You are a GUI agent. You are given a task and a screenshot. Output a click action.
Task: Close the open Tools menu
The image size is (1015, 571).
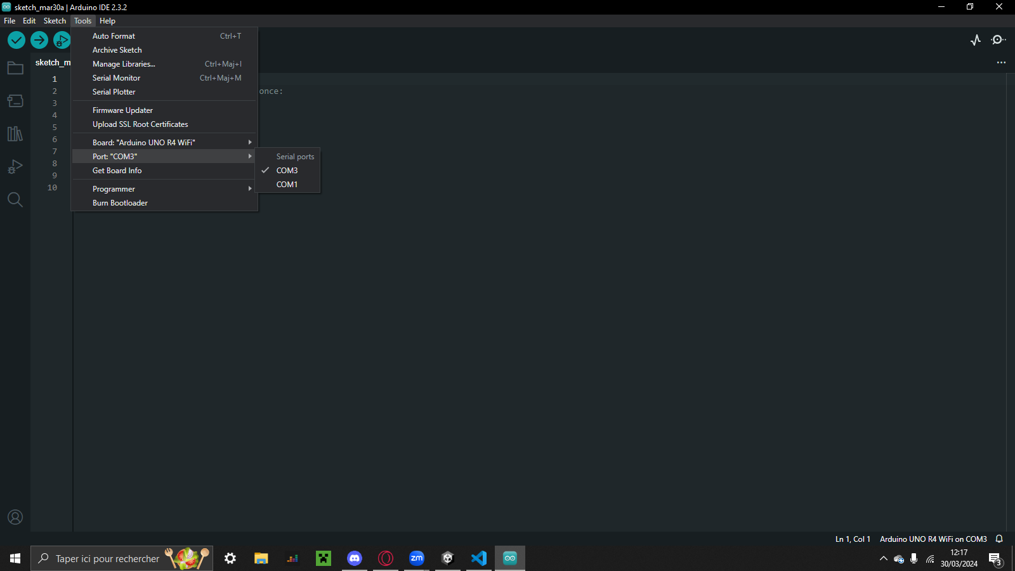(82, 21)
